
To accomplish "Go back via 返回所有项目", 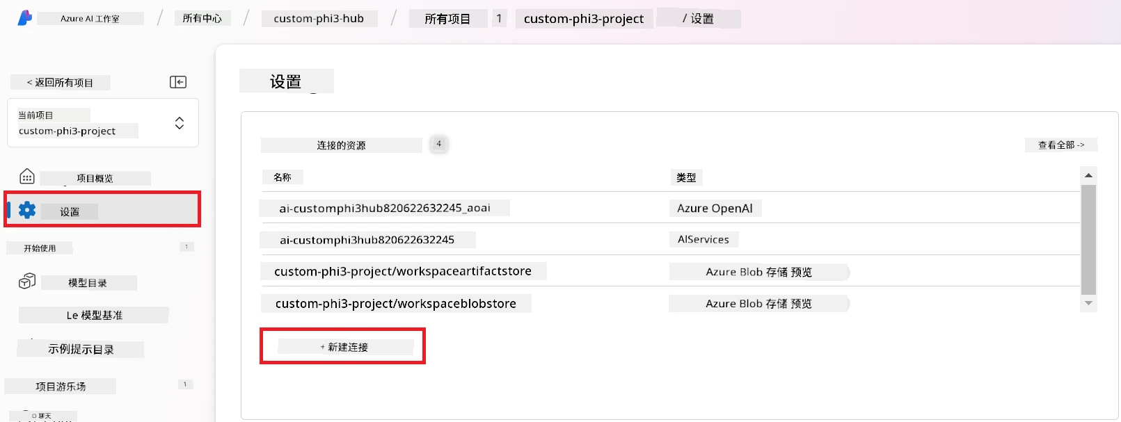I will pos(60,83).
